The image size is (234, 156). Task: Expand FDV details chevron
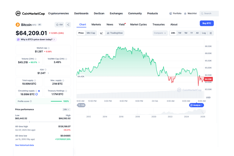[x=48, y=73]
